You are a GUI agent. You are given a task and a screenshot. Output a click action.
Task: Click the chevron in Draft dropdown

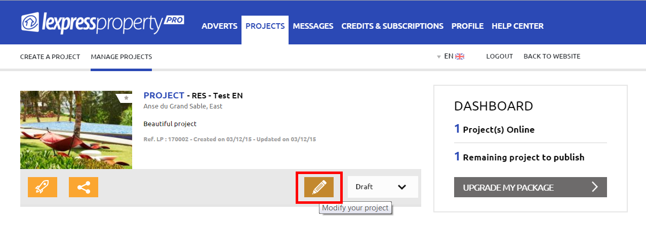coord(402,187)
